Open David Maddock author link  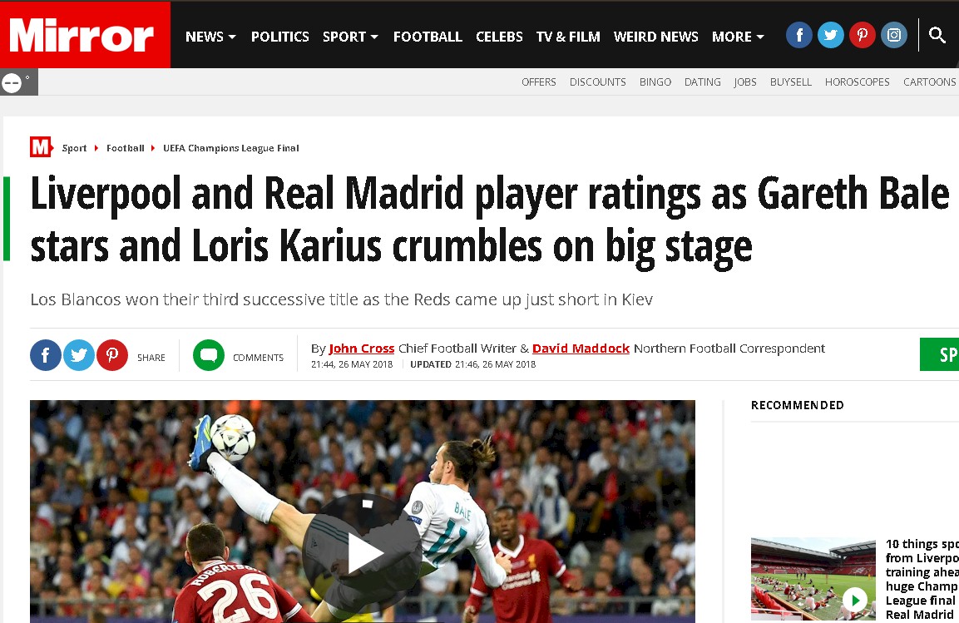coord(581,349)
